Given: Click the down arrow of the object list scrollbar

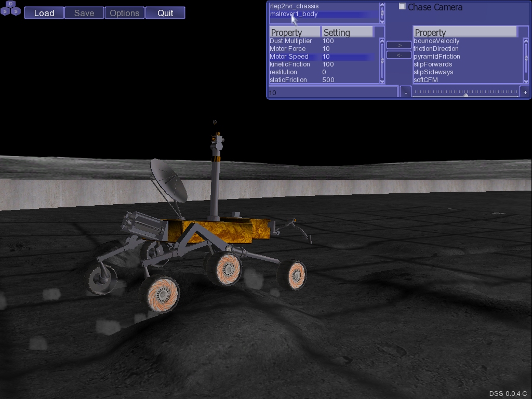Looking at the screenshot, I should point(382,21).
